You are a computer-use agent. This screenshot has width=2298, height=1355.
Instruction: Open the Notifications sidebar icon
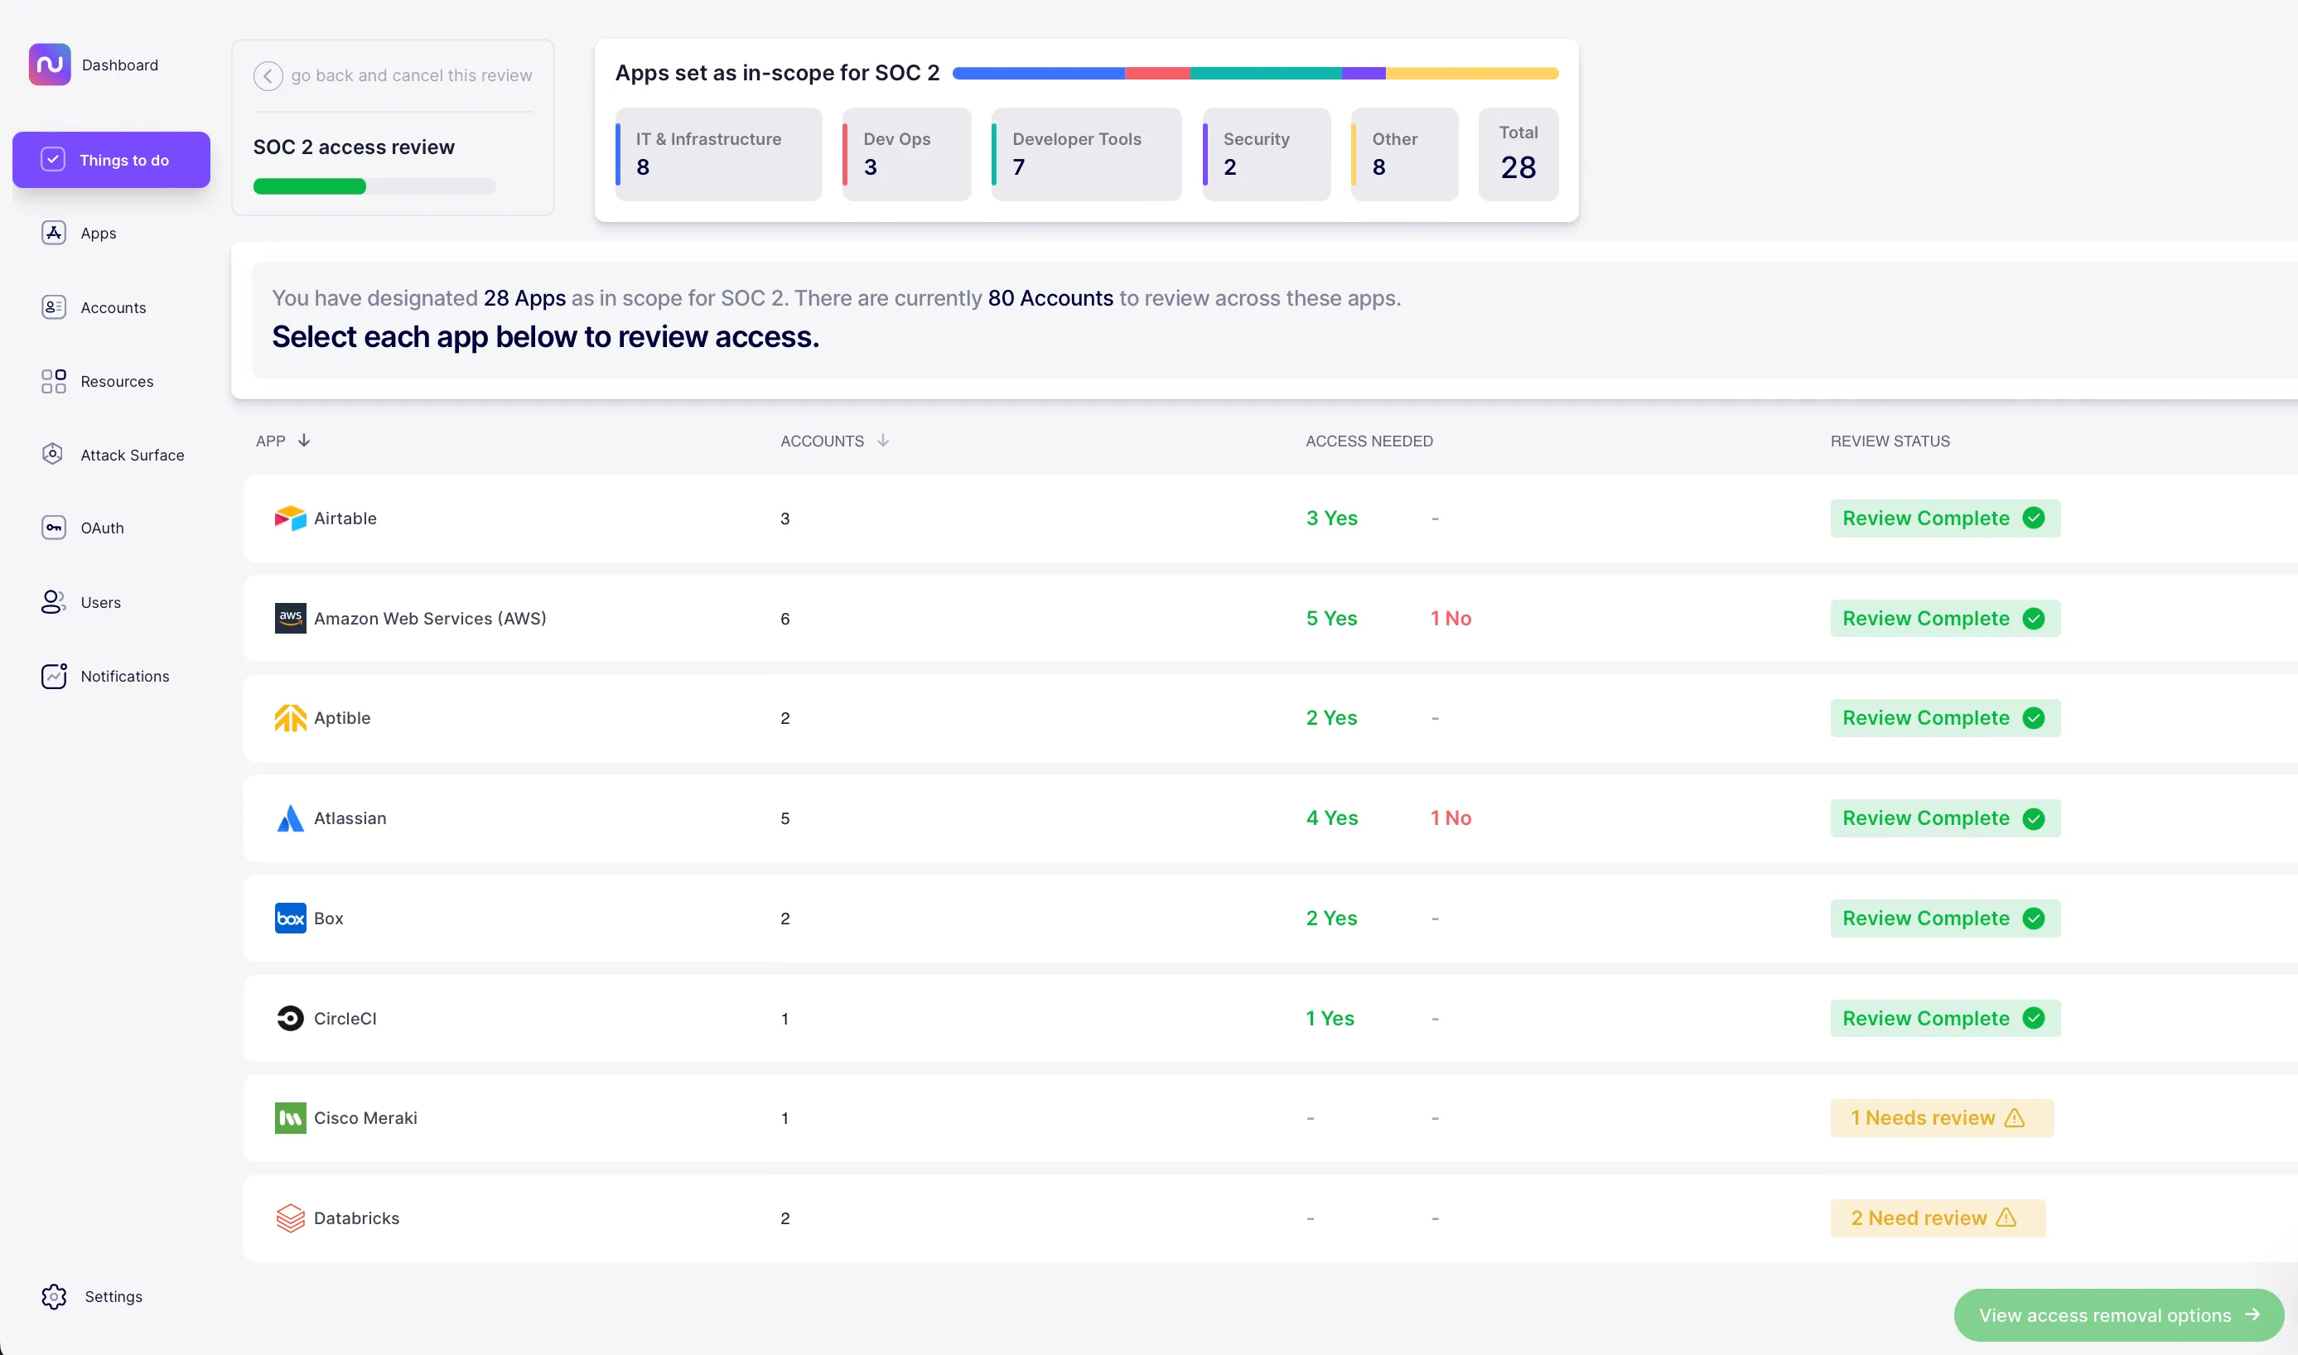pos(53,676)
